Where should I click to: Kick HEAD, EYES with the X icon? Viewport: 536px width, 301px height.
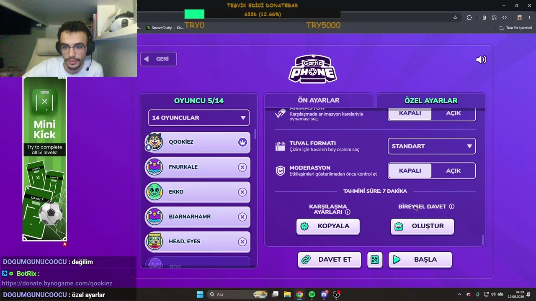pos(242,242)
